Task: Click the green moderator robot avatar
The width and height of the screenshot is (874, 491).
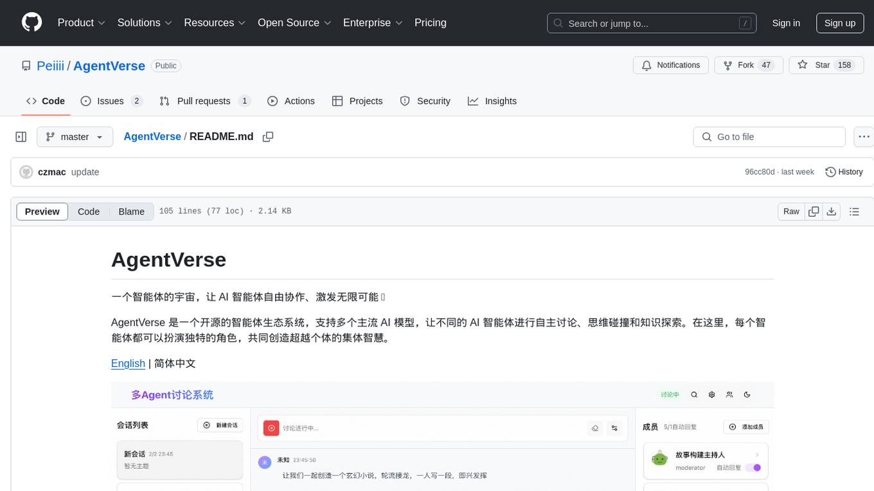Action: (x=659, y=460)
